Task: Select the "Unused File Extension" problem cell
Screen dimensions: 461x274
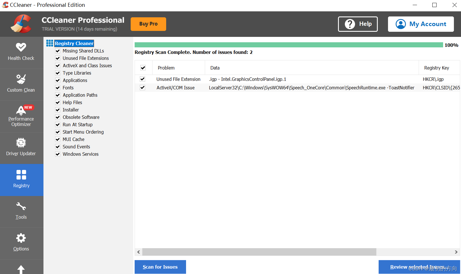Action: (x=178, y=79)
